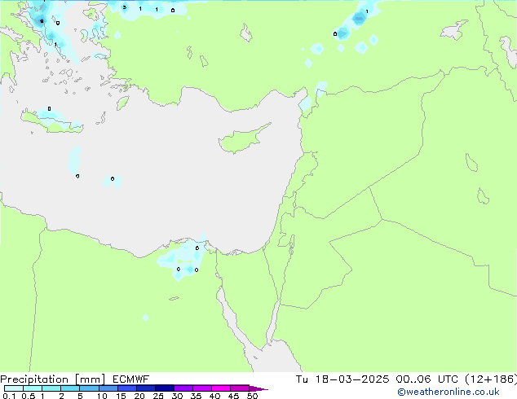Click the 35–40 mm legend swatch
517x399 pixels.
tap(202, 388)
